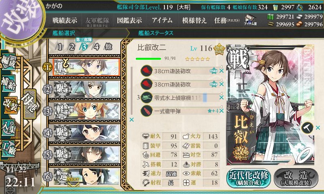The image size is (324, 194).
Task: Click the 改造 remodel button
Action: [296, 178]
